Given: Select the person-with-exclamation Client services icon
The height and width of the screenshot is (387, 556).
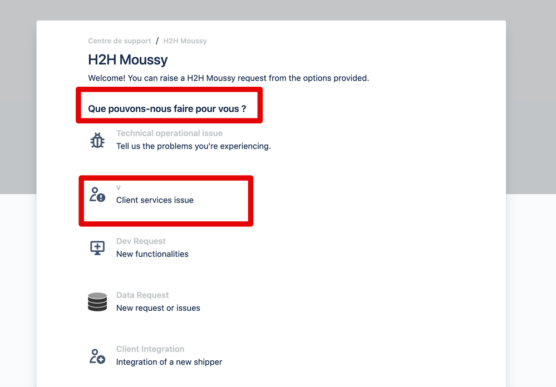Looking at the screenshot, I should click(97, 195).
